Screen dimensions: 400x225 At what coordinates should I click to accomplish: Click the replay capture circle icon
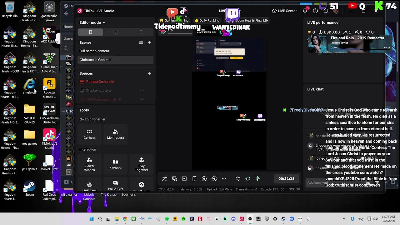pyautogui.click(x=214, y=179)
